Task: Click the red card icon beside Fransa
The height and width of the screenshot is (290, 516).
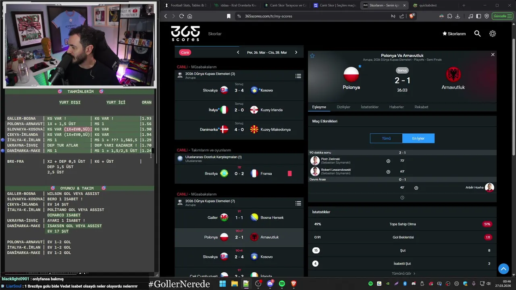Action: pyautogui.click(x=289, y=174)
